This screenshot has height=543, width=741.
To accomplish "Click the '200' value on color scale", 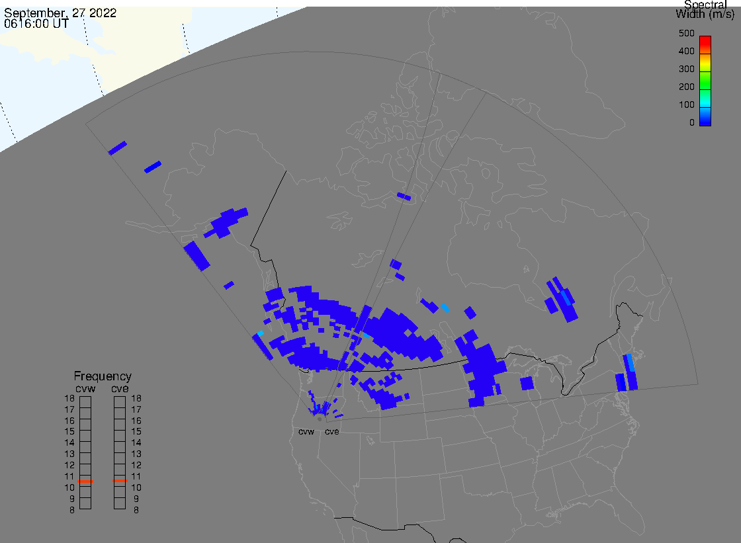I will [686, 87].
